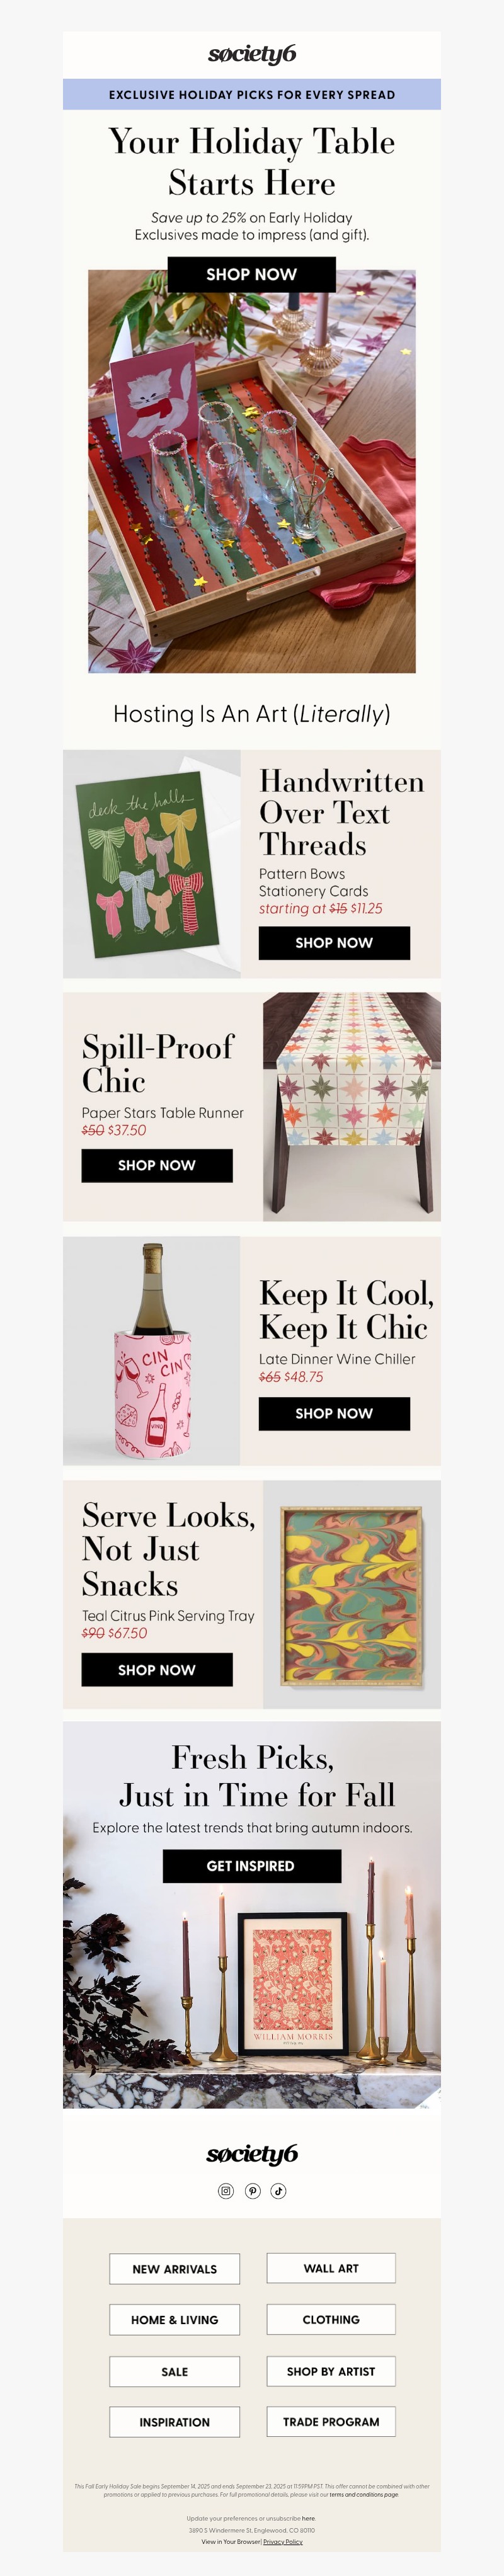This screenshot has height=2576, width=504.
Task: Shop the Late Dinner Wine Chiller
Action: click(x=334, y=1413)
